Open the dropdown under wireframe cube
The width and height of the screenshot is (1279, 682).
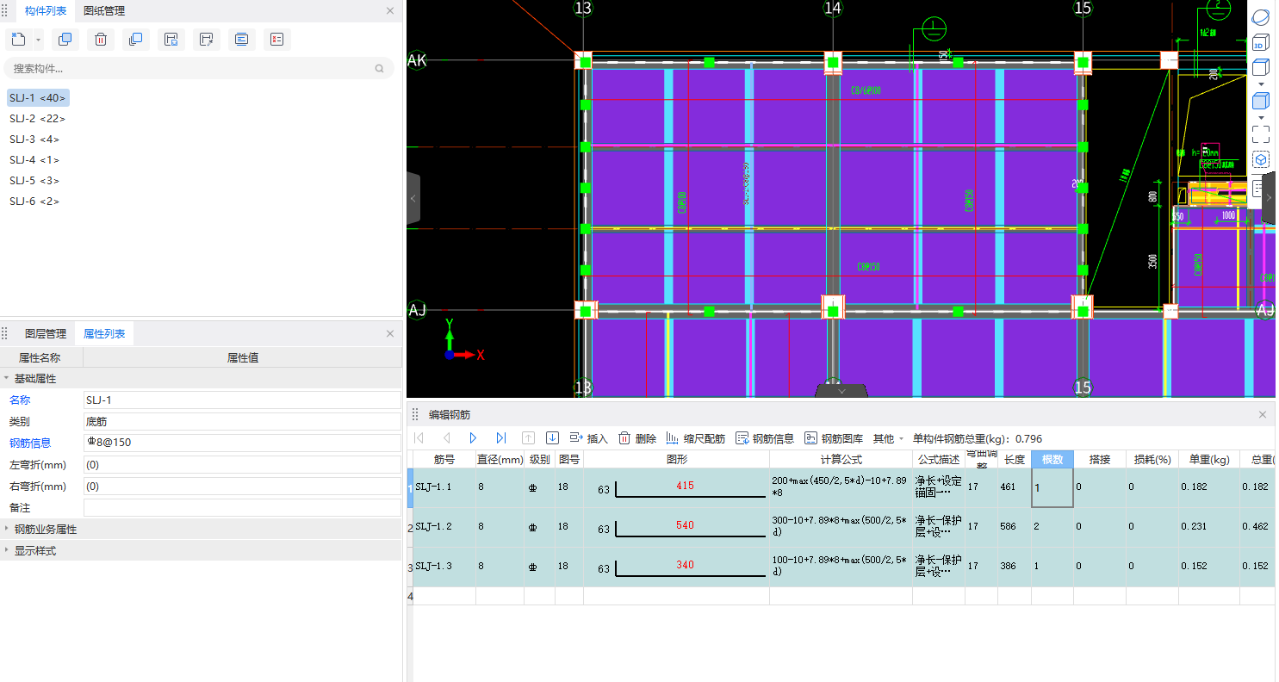1261,84
